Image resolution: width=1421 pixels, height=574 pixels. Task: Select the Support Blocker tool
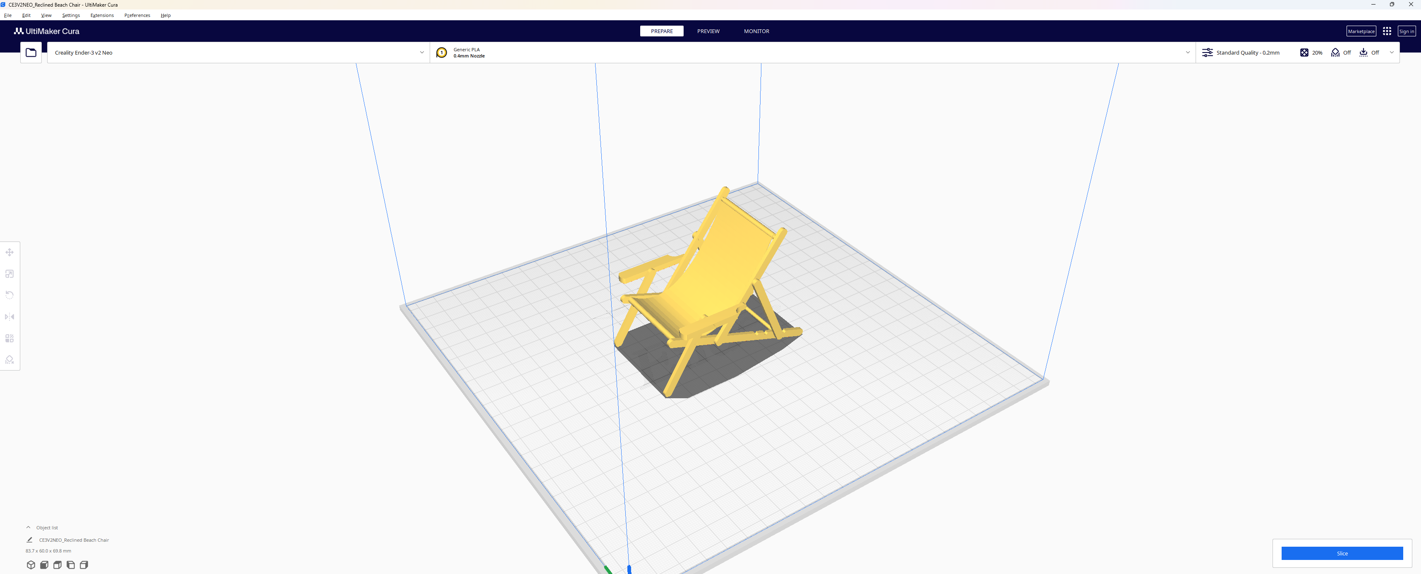click(x=10, y=360)
